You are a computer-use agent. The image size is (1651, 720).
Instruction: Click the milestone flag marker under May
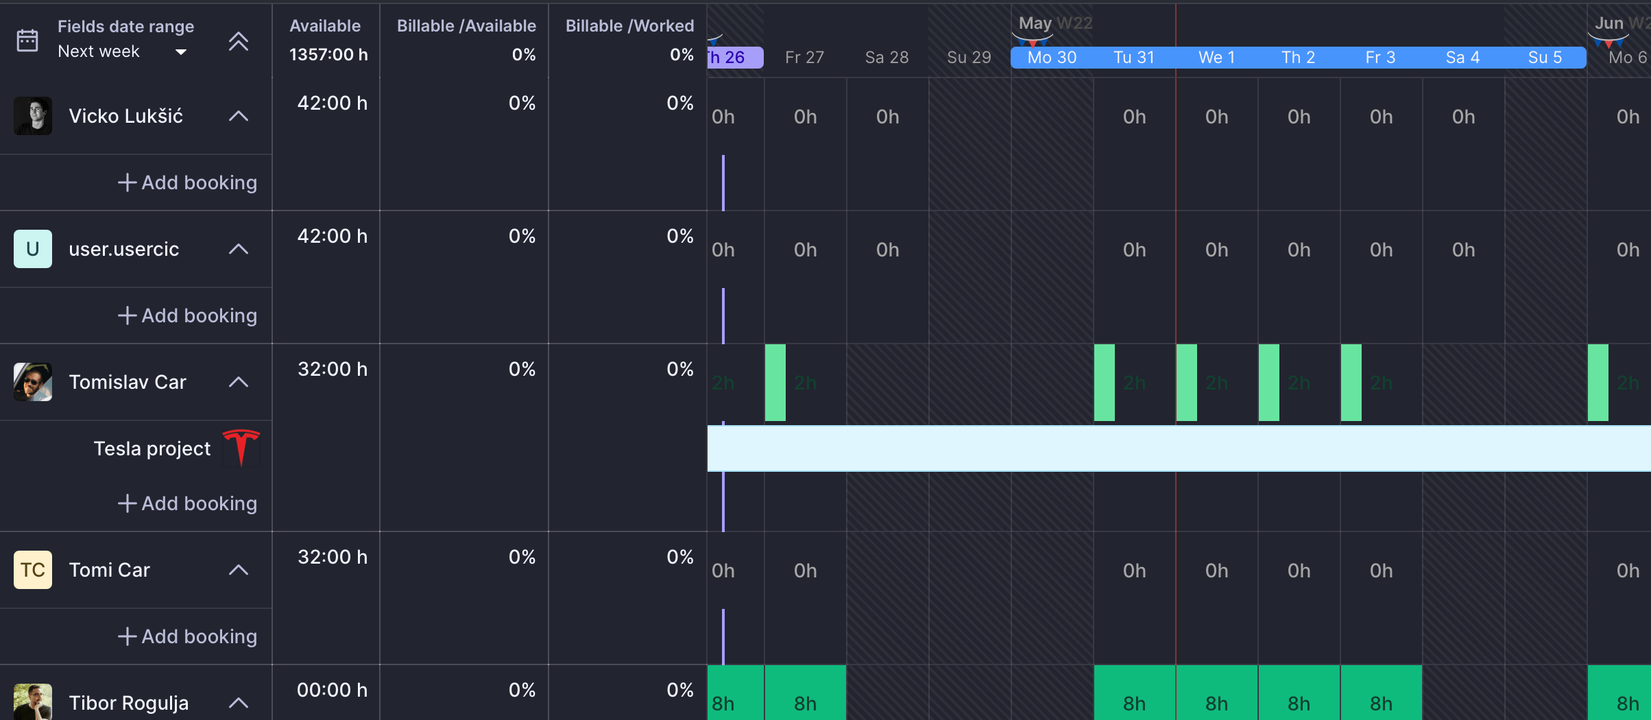(x=1033, y=41)
